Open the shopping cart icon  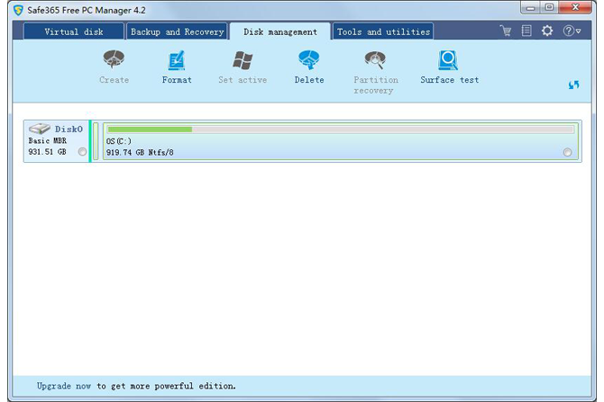pyautogui.click(x=506, y=31)
